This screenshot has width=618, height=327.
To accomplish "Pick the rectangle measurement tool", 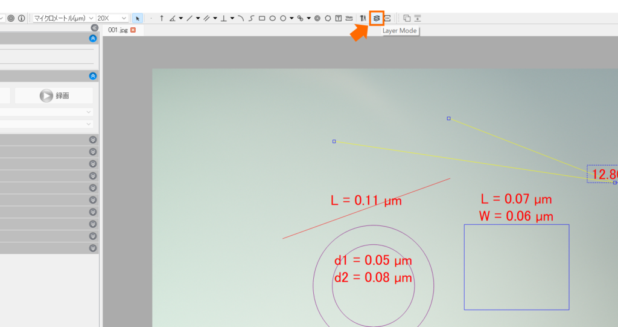I will tap(262, 18).
